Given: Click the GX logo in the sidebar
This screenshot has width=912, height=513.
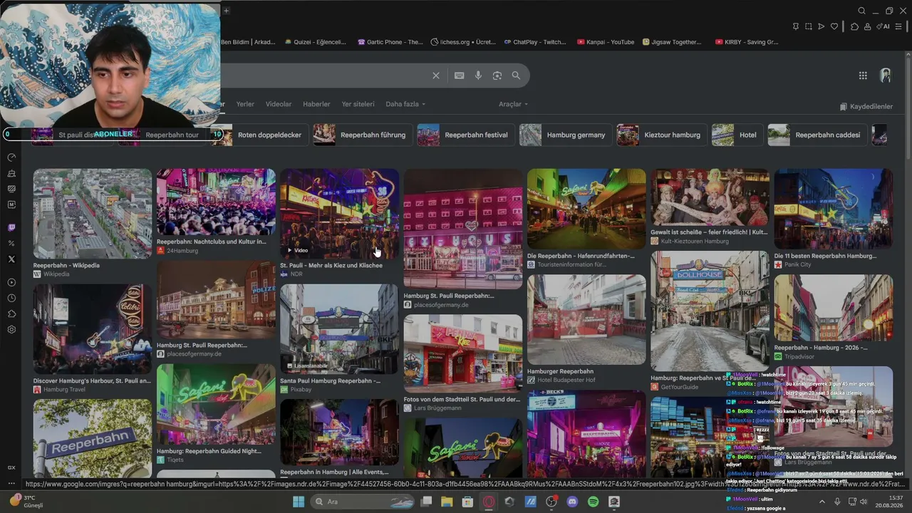Looking at the screenshot, I should coord(11,467).
